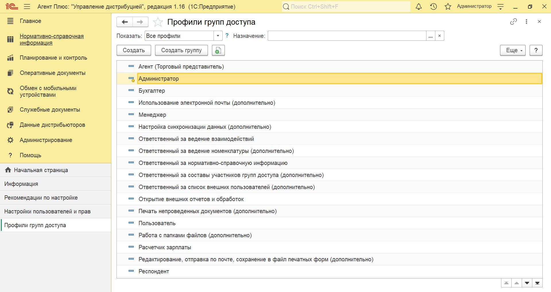The height and width of the screenshot is (292, 551).
Task: Click the Главное section icon
Action: (10, 21)
